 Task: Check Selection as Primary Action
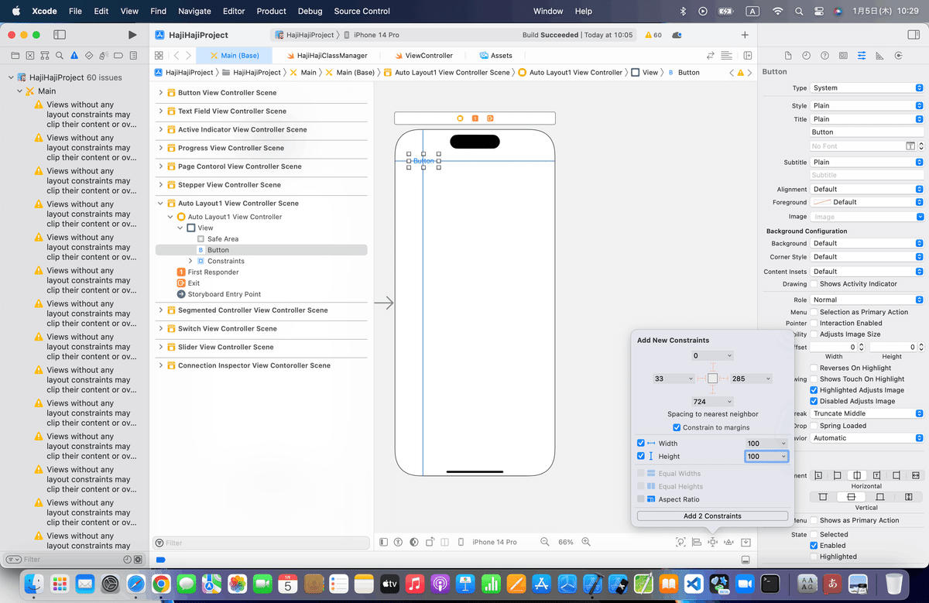814,312
